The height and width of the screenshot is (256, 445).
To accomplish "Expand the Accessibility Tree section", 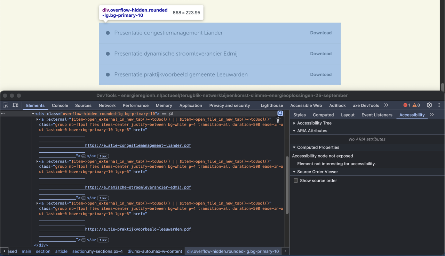I will 294,123.
